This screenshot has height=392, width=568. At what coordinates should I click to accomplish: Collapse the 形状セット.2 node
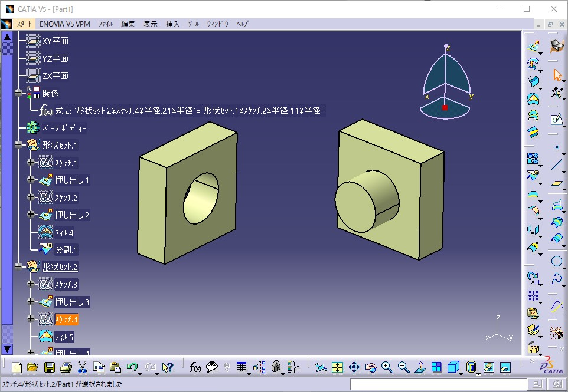click(19, 266)
